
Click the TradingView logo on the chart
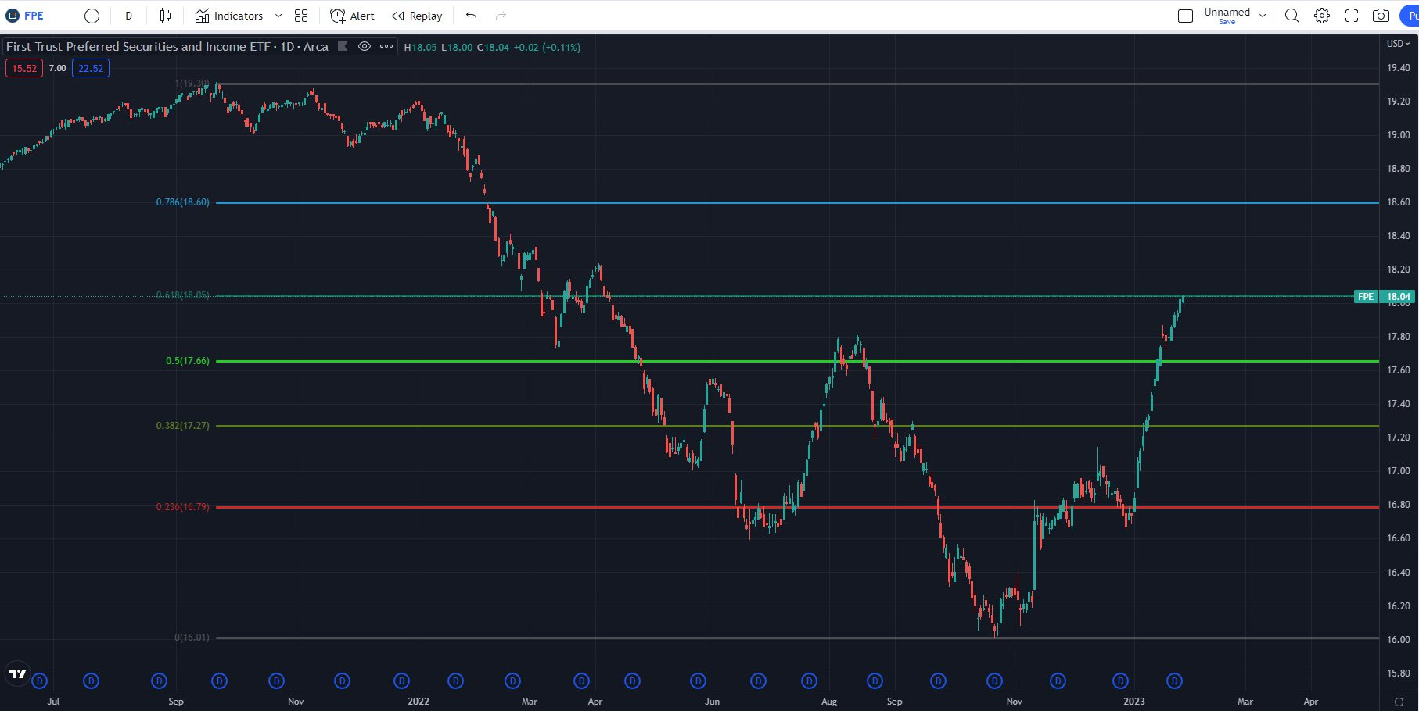(17, 673)
